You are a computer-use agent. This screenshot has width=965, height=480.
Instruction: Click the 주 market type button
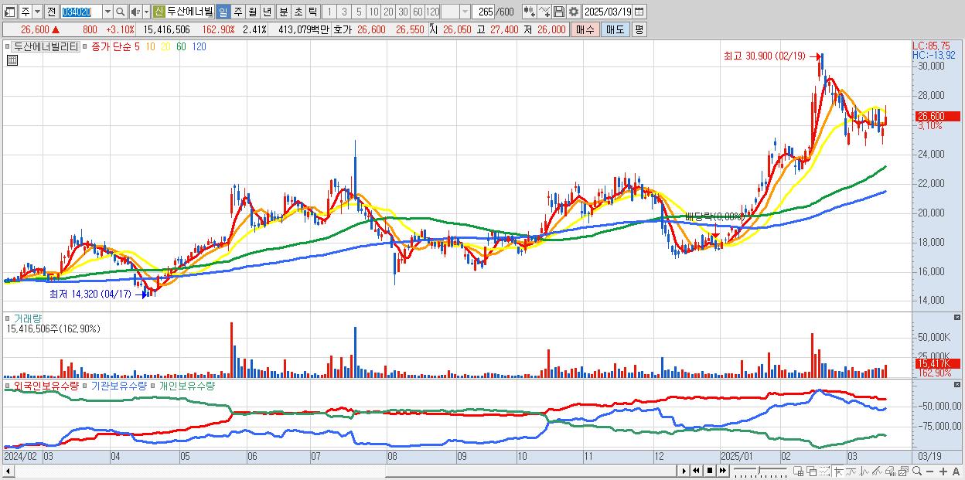click(x=26, y=12)
